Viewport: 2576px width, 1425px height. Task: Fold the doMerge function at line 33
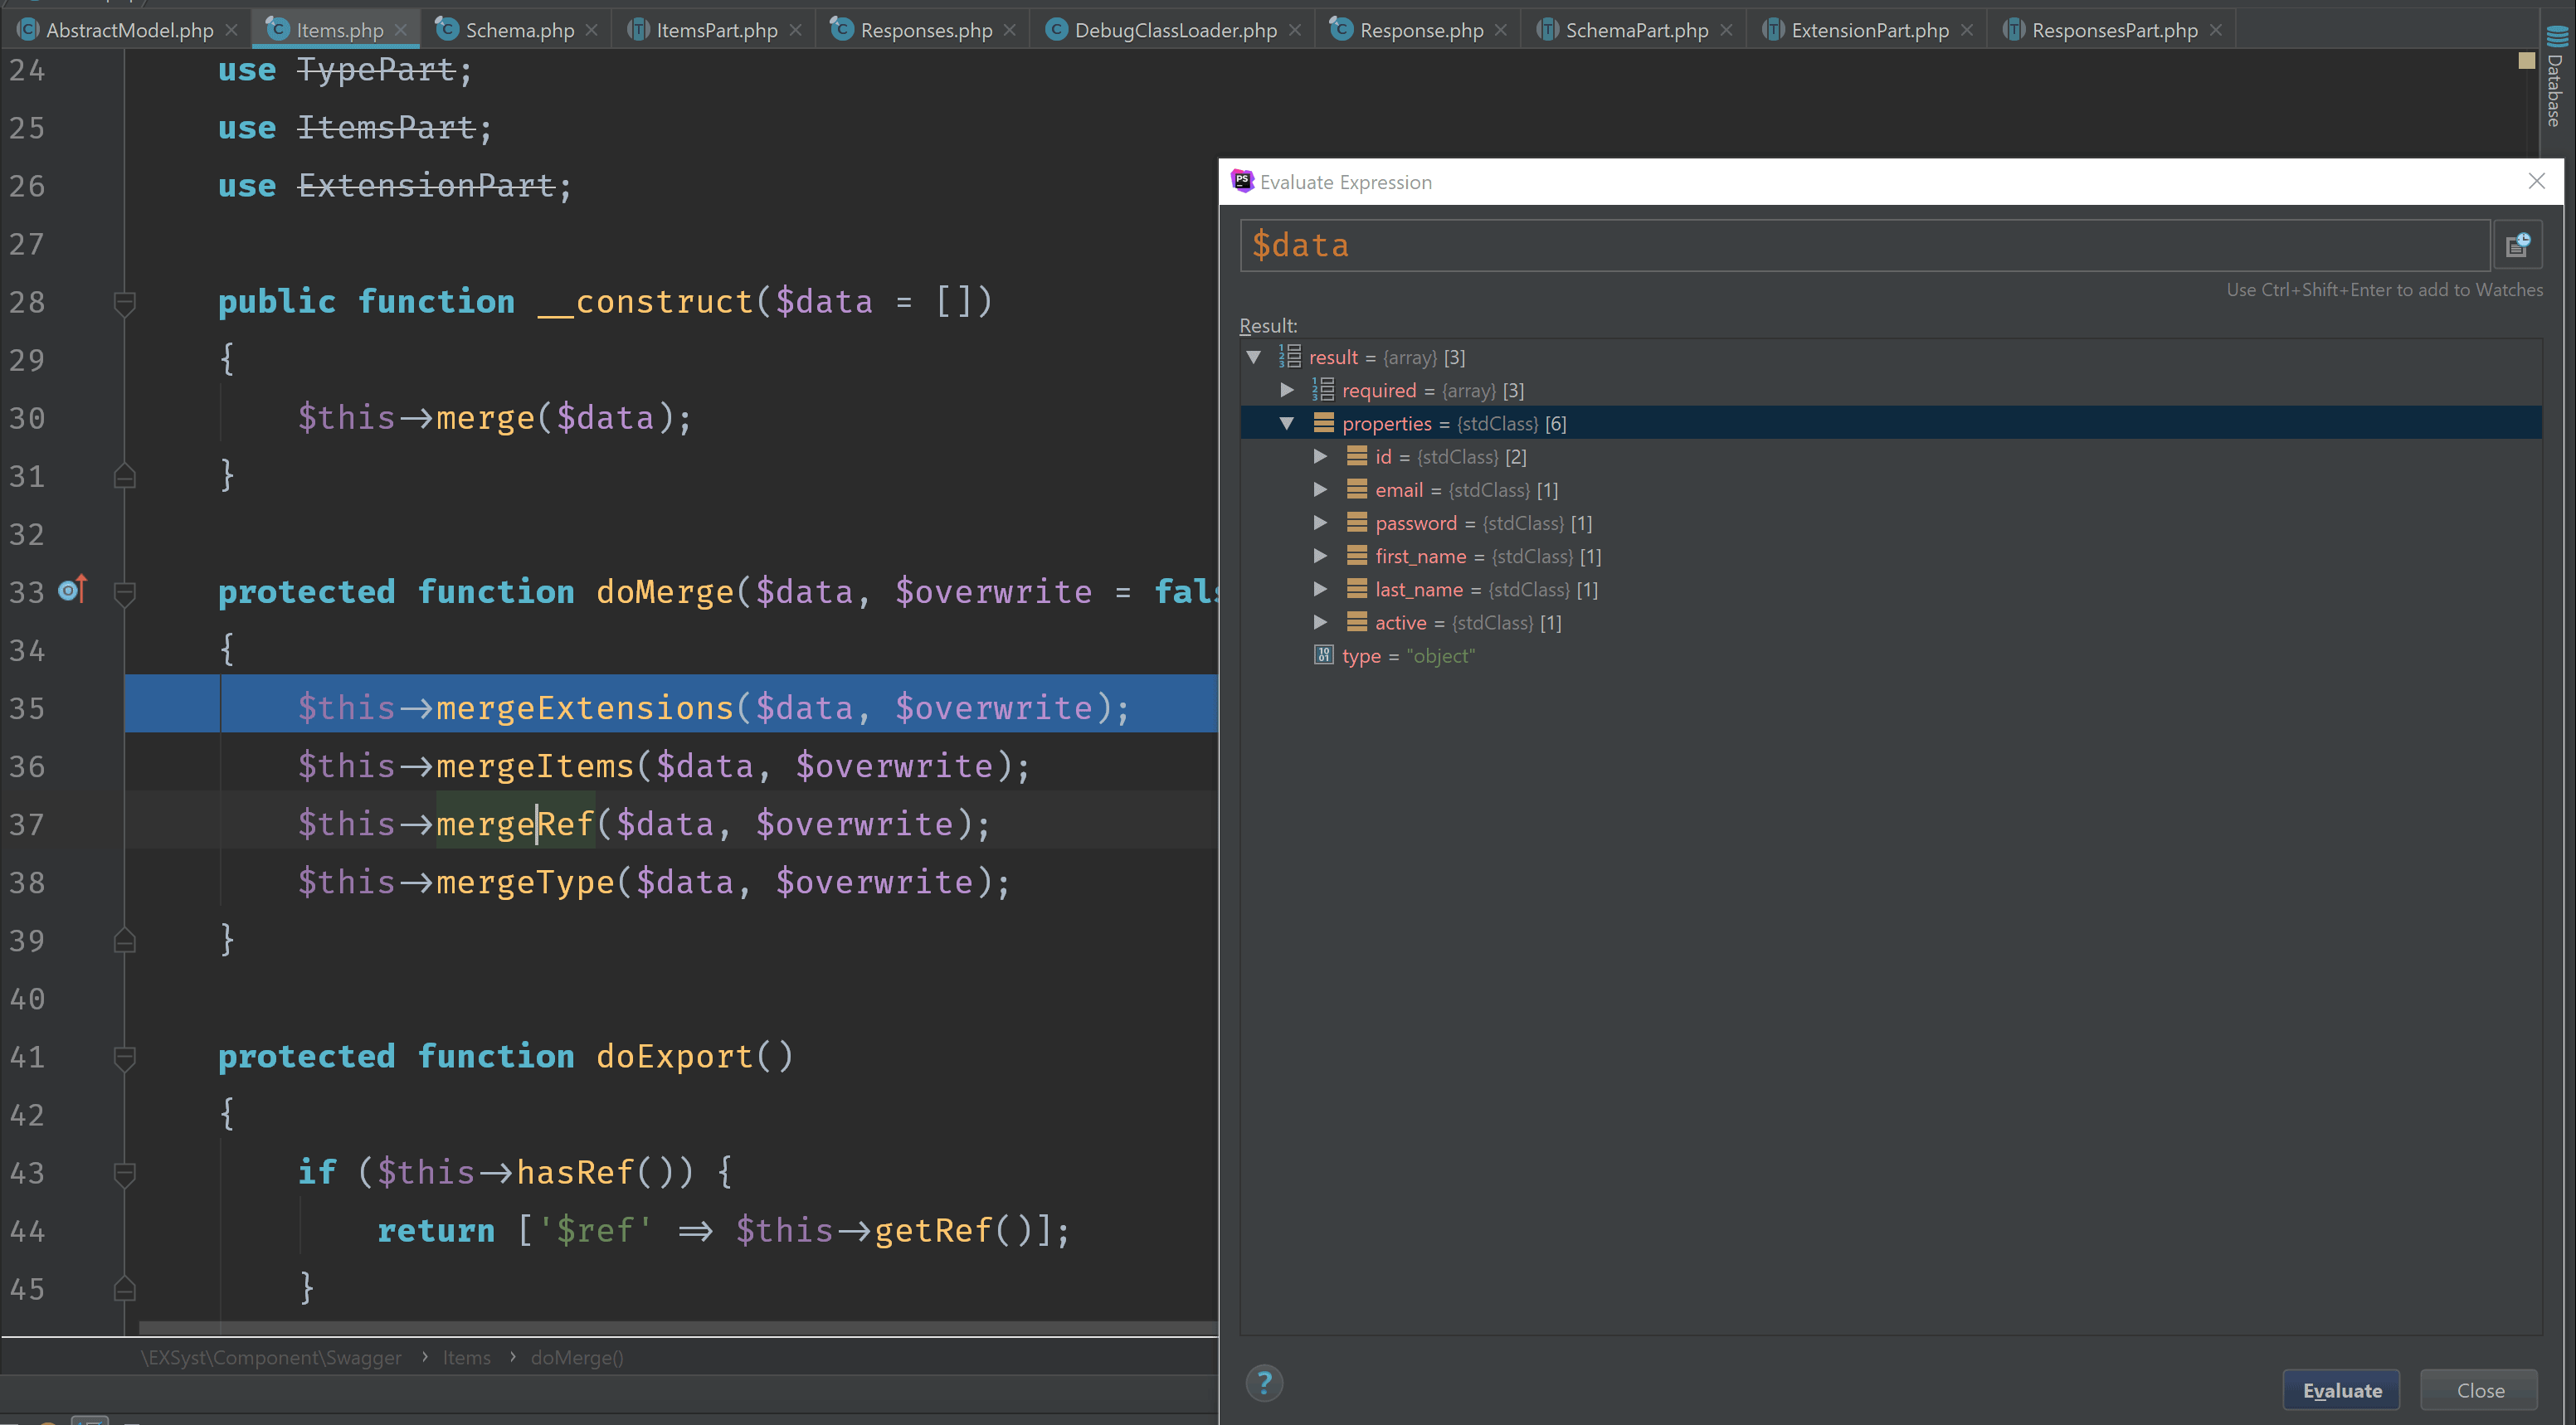(124, 593)
